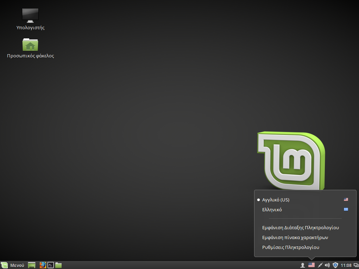Choose Εμφάνιση Διάταξης Πληκτρολογίου
Screen dimensions: 359x269
point(305,227)
